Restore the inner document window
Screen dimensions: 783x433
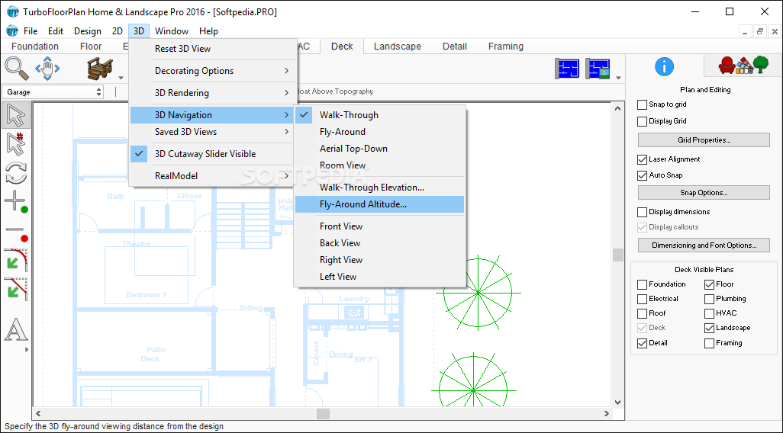point(760,31)
